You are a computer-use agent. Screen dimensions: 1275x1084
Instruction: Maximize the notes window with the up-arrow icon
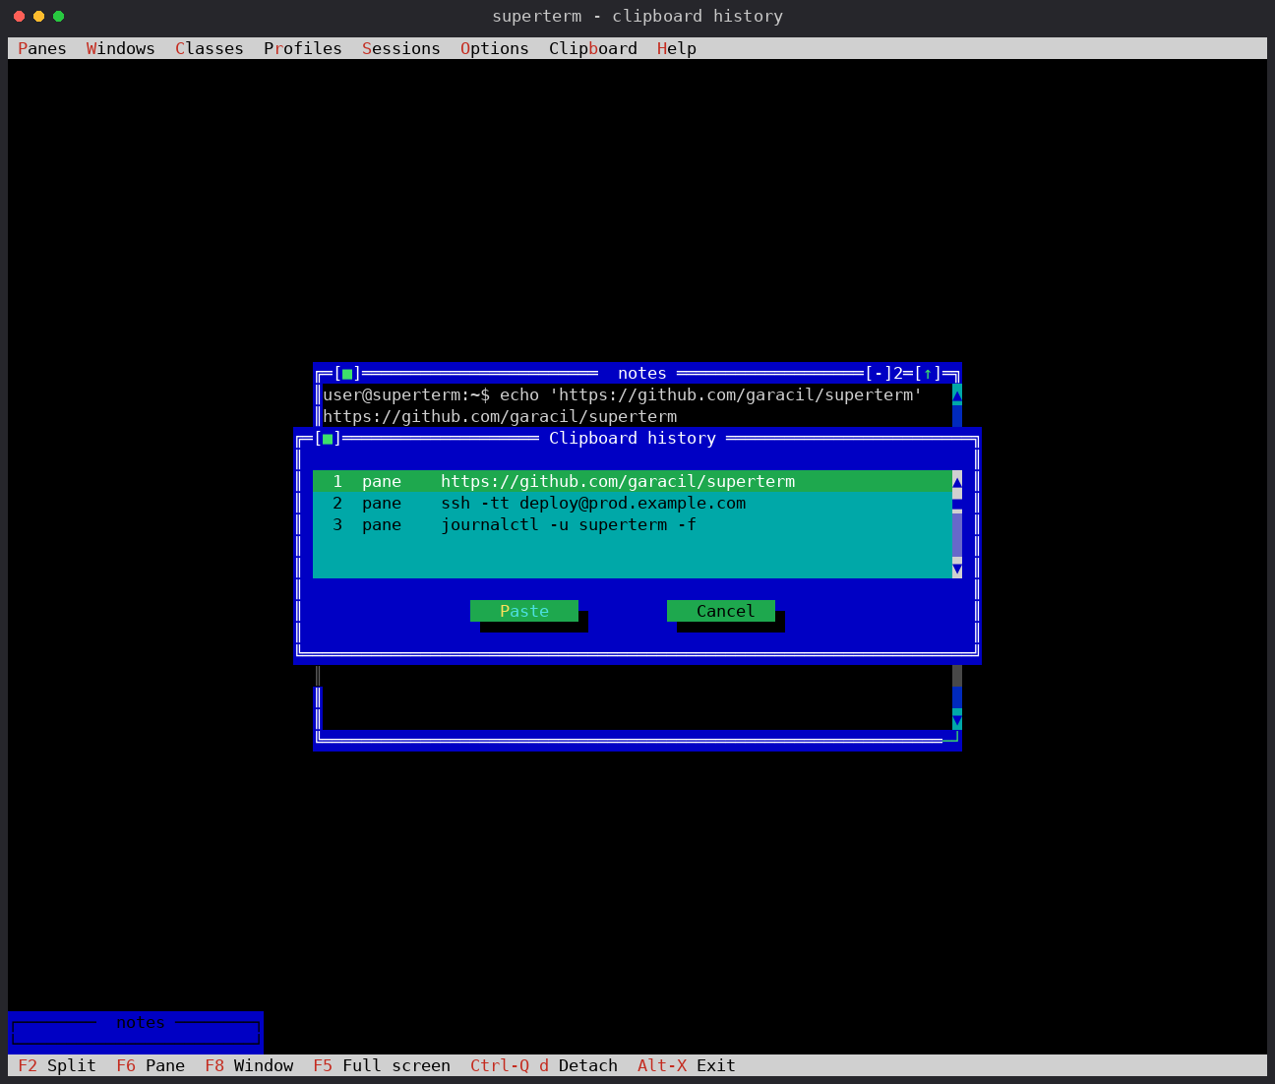coord(928,374)
